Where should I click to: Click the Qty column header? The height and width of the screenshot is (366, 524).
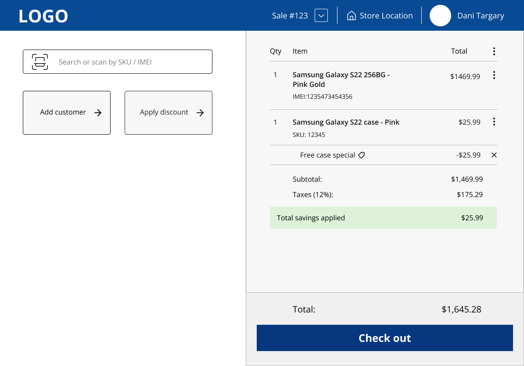[x=275, y=51]
